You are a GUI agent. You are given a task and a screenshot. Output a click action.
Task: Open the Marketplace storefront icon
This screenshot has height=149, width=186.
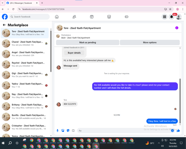click(109, 17)
